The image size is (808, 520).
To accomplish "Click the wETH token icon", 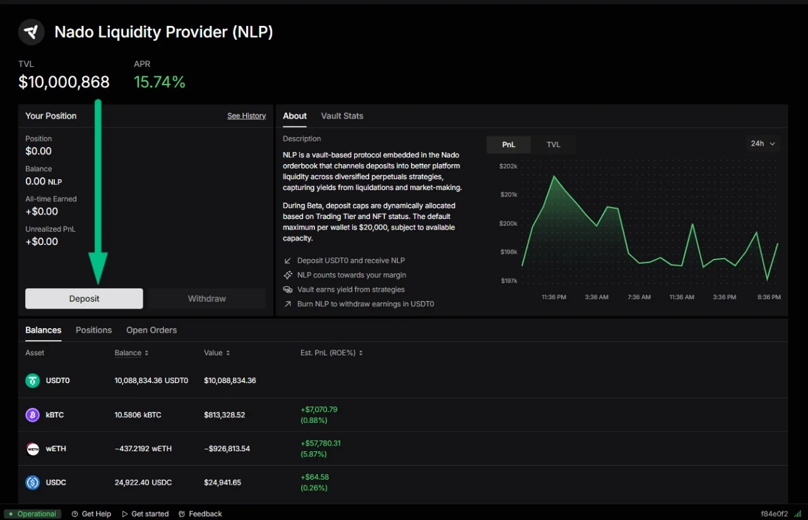I will click(x=32, y=449).
